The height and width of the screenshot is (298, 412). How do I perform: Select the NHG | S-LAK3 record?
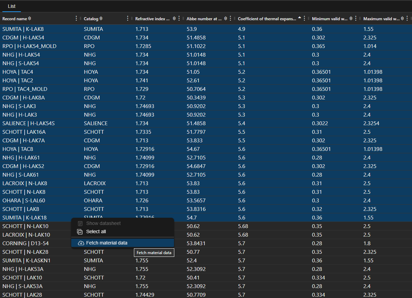coord(206,106)
